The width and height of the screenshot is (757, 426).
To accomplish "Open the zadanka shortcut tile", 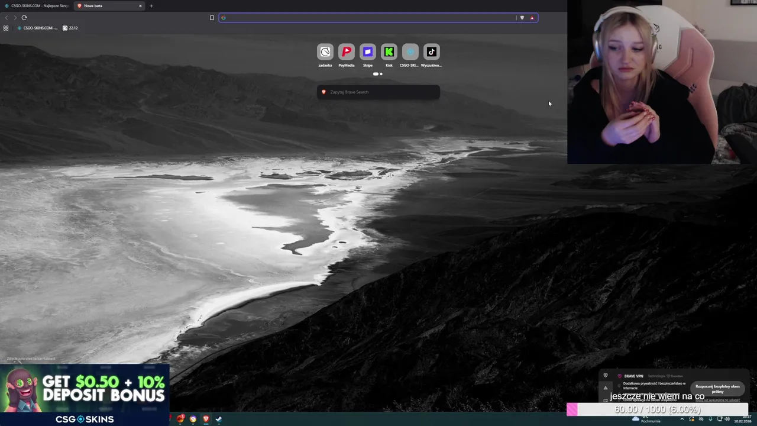I will click(325, 56).
